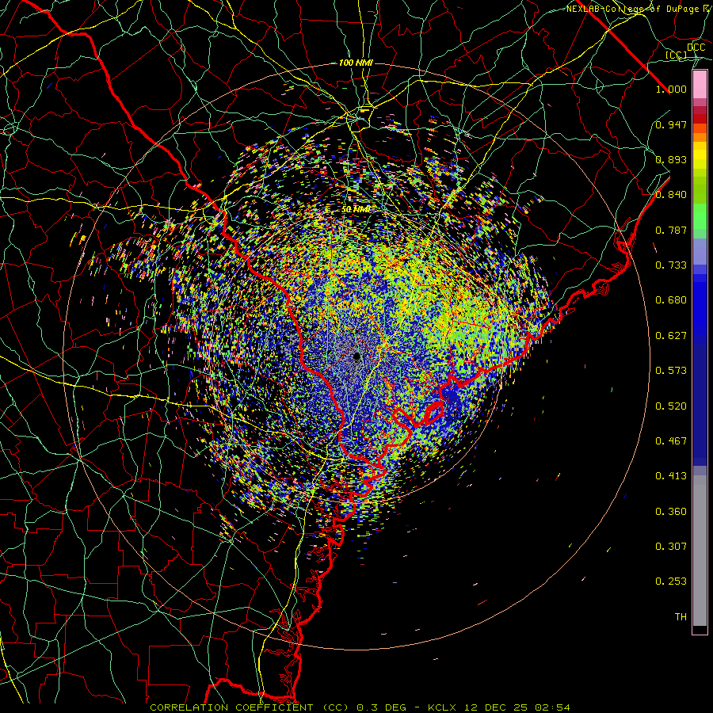Click the [CC] legend unit label
The width and height of the screenshot is (713, 713).
(x=677, y=55)
